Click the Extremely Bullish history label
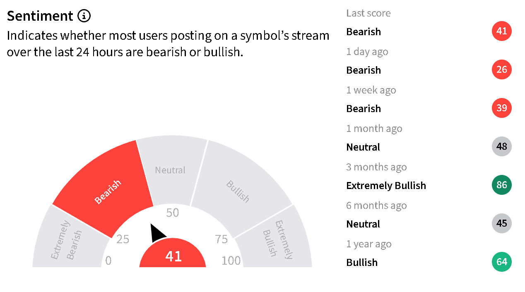This screenshot has width=525, height=292. (386, 186)
